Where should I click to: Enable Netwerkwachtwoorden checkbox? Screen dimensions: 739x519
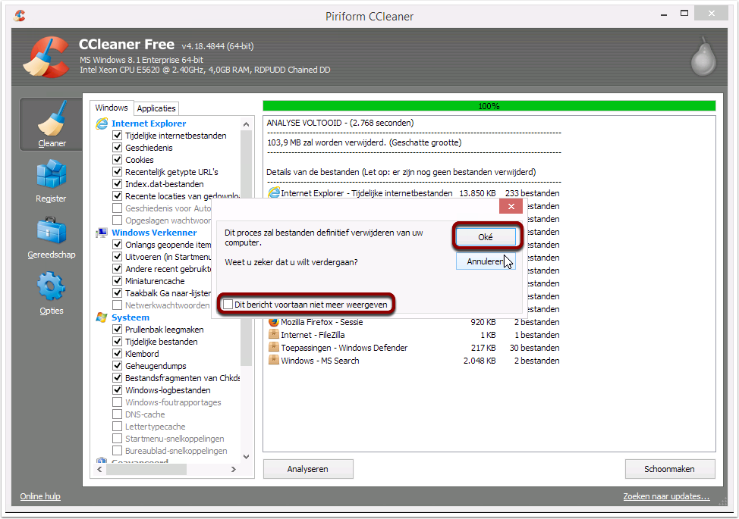click(x=118, y=305)
